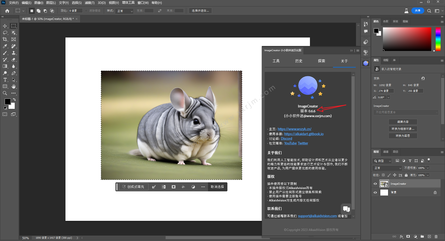The image size is (445, 241).
Task: Open the 样式 style dropdown
Action: coord(125,11)
